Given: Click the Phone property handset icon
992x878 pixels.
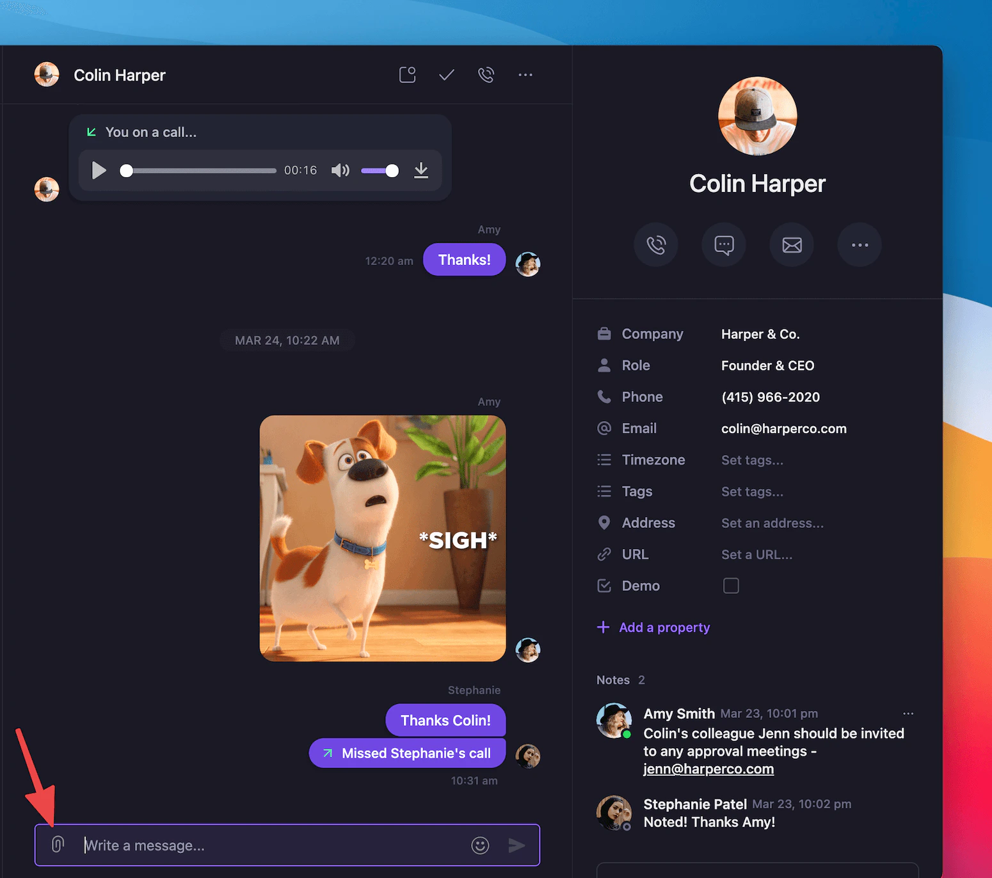Looking at the screenshot, I should pos(604,397).
